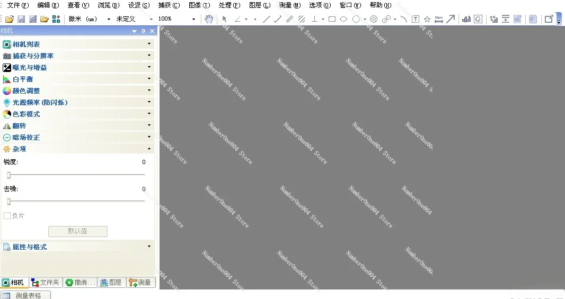
Task: Switch to the 相机 bottom tab
Action: tap(14, 283)
